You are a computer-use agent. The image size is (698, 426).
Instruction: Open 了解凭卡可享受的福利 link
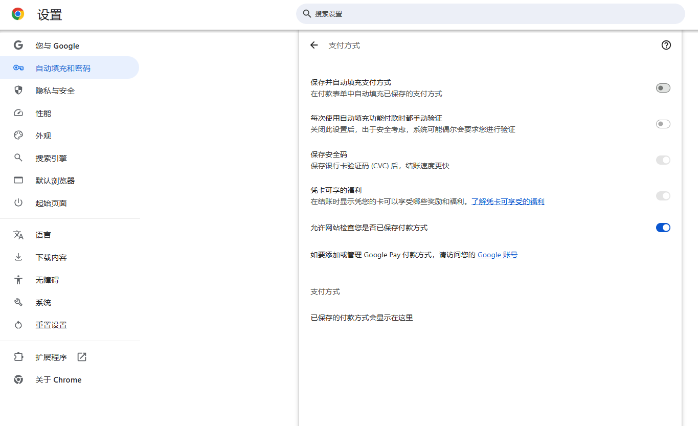pyautogui.click(x=508, y=201)
